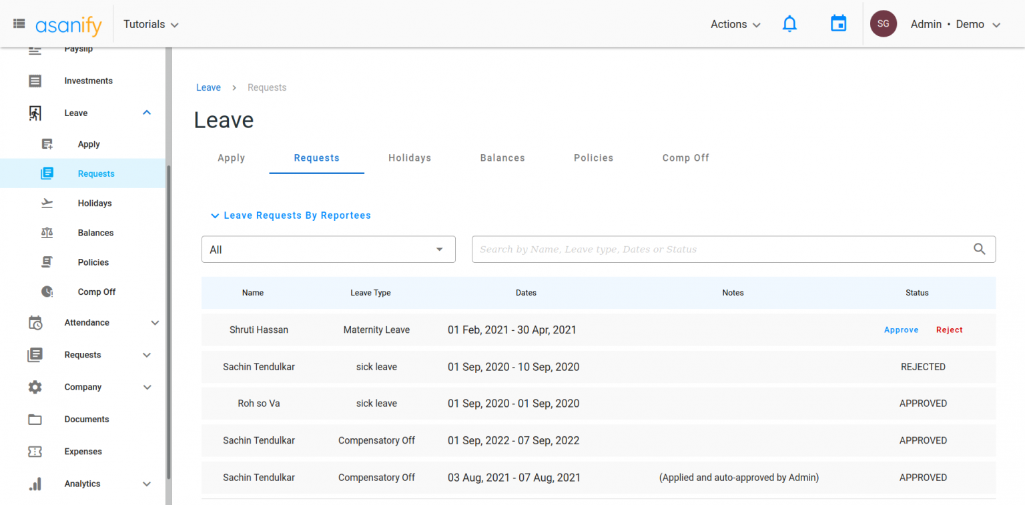Screen dimensions: 1025x505
Task: Switch to the Balances tab
Action: point(502,158)
